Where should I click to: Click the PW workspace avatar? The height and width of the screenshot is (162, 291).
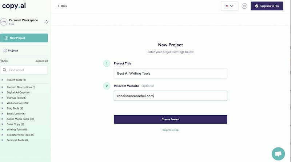click(4, 22)
